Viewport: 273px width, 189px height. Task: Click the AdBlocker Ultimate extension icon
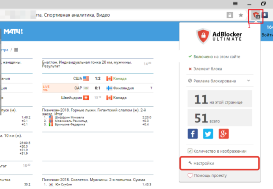pos(256,15)
